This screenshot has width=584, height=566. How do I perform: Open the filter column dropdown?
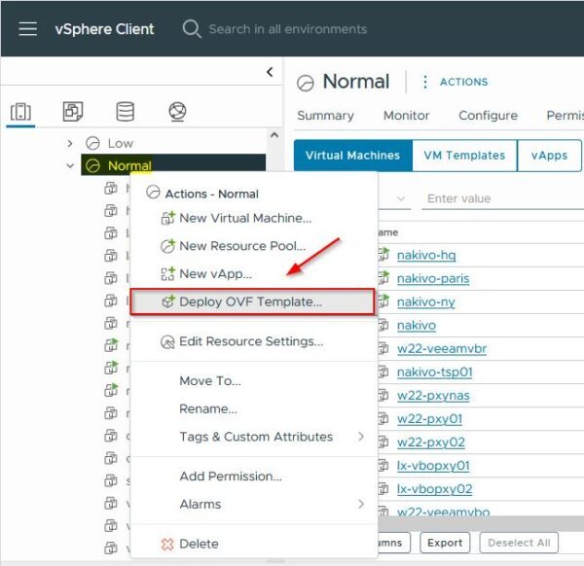click(x=401, y=198)
